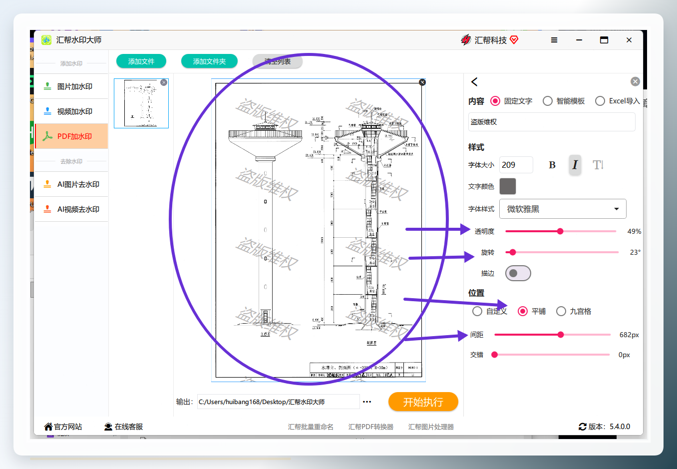Click the version refresh icon
This screenshot has width=677, height=469.
[583, 427]
